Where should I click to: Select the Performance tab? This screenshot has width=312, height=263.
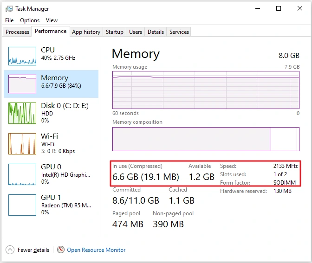pyautogui.click(x=51, y=31)
